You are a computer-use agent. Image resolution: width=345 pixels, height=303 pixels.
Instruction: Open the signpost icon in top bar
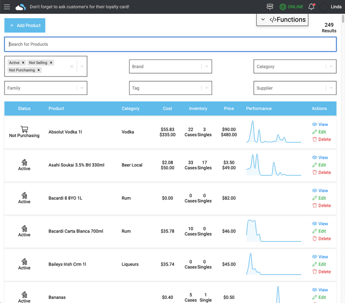[x=270, y=7]
